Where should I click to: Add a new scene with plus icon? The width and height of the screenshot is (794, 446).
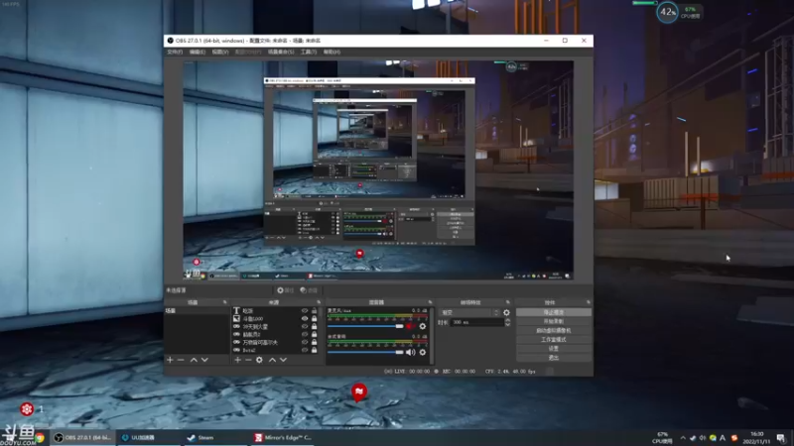tap(170, 360)
